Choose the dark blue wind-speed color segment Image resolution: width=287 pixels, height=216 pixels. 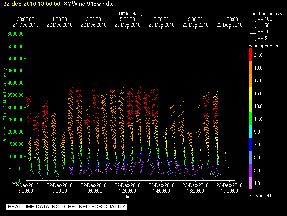pos(251,145)
